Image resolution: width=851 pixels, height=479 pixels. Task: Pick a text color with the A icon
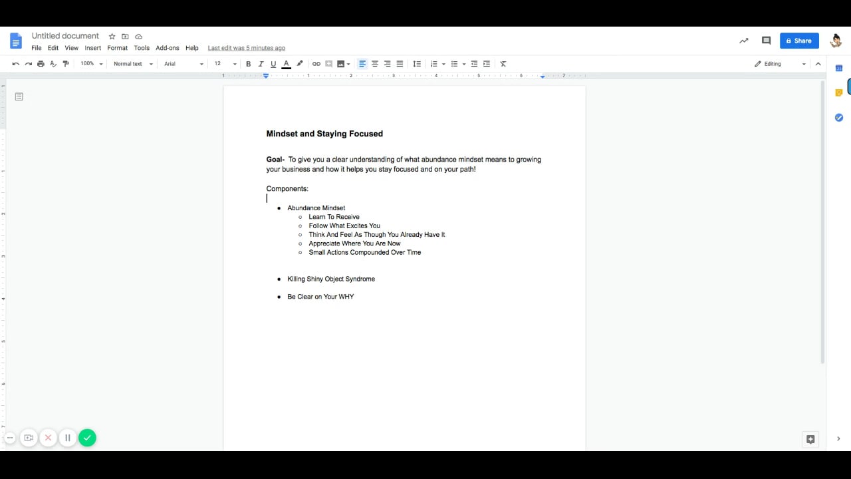[286, 64]
